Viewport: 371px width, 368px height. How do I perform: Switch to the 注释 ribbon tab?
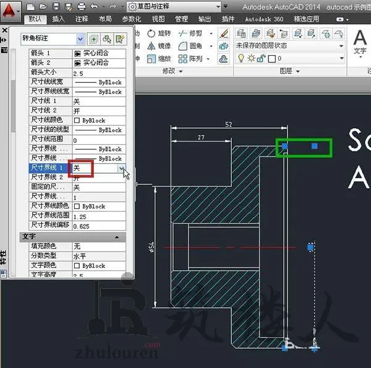(82, 19)
